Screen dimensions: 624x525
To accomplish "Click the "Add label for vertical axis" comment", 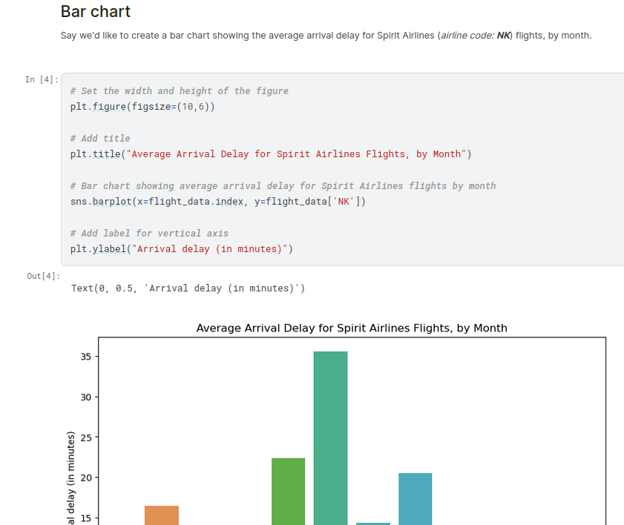I will pyautogui.click(x=149, y=233).
